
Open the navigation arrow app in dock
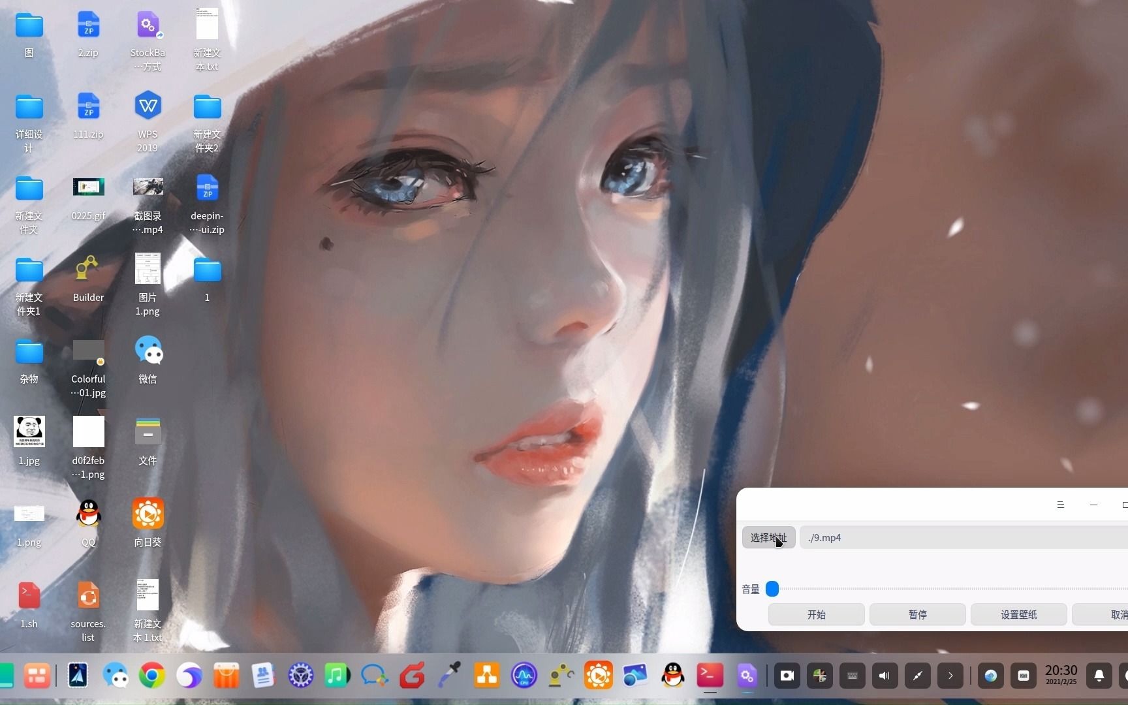(78, 676)
